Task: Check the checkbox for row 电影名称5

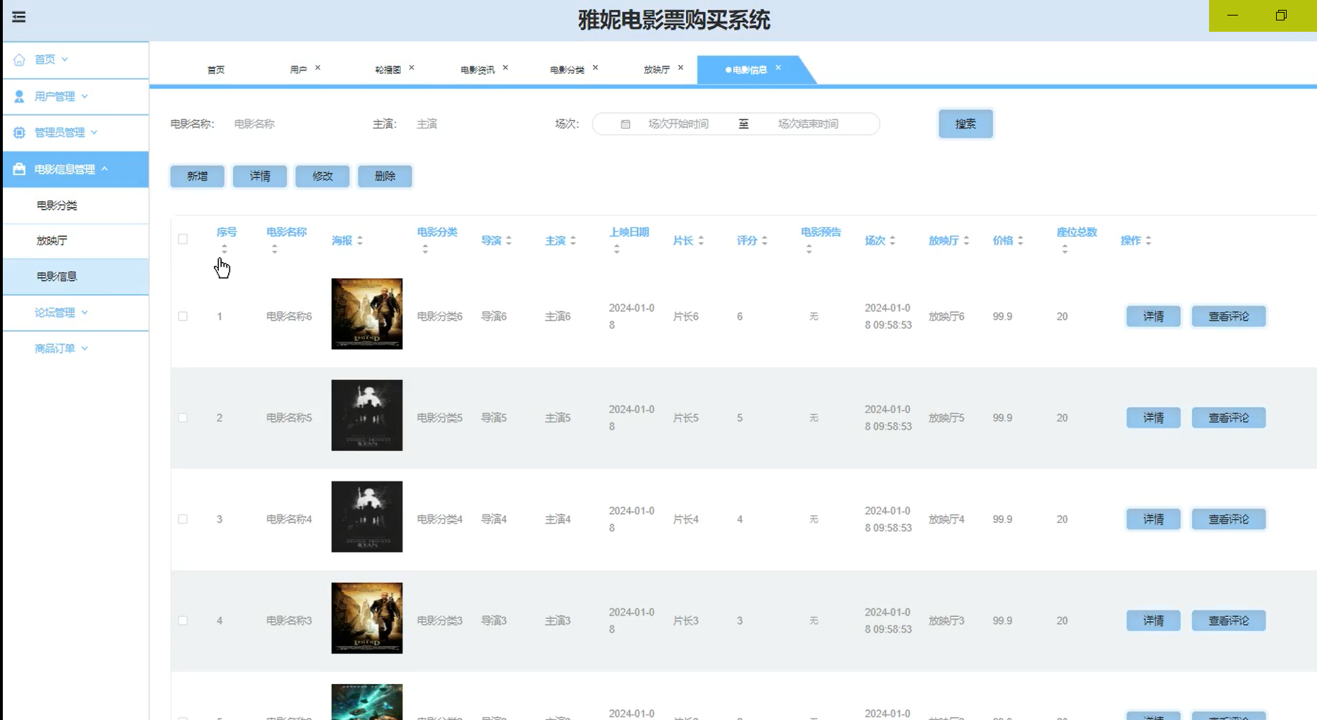Action: coord(183,418)
